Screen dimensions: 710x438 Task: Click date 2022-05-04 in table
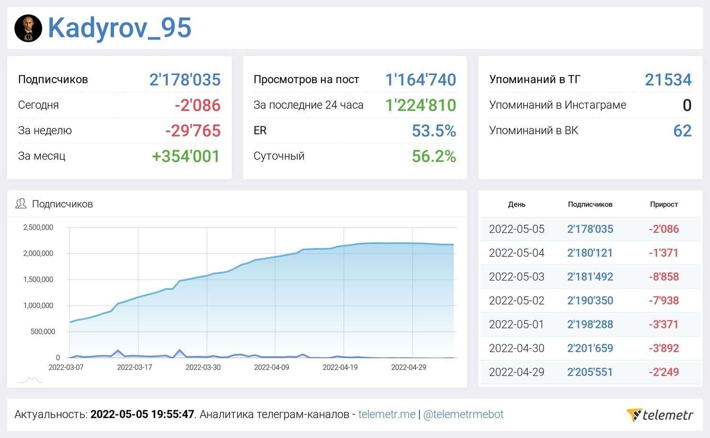517,253
